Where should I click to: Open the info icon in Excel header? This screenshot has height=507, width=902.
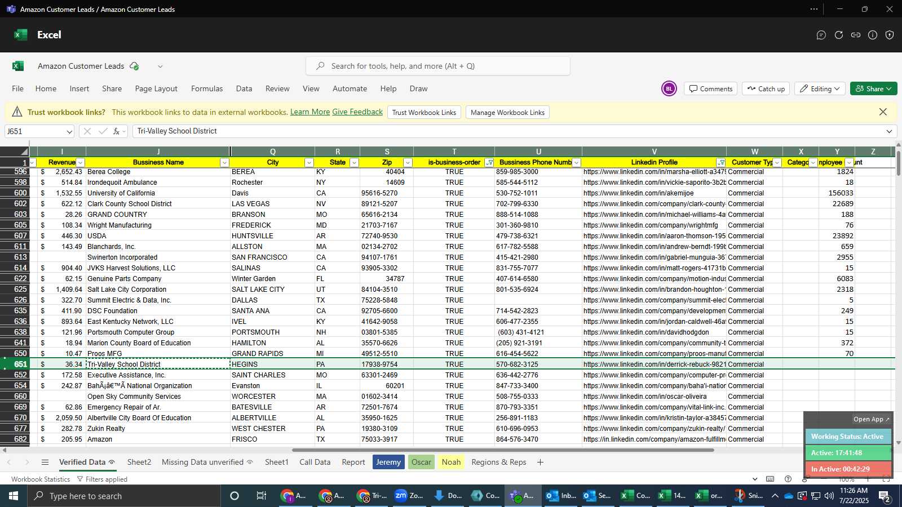tap(873, 35)
